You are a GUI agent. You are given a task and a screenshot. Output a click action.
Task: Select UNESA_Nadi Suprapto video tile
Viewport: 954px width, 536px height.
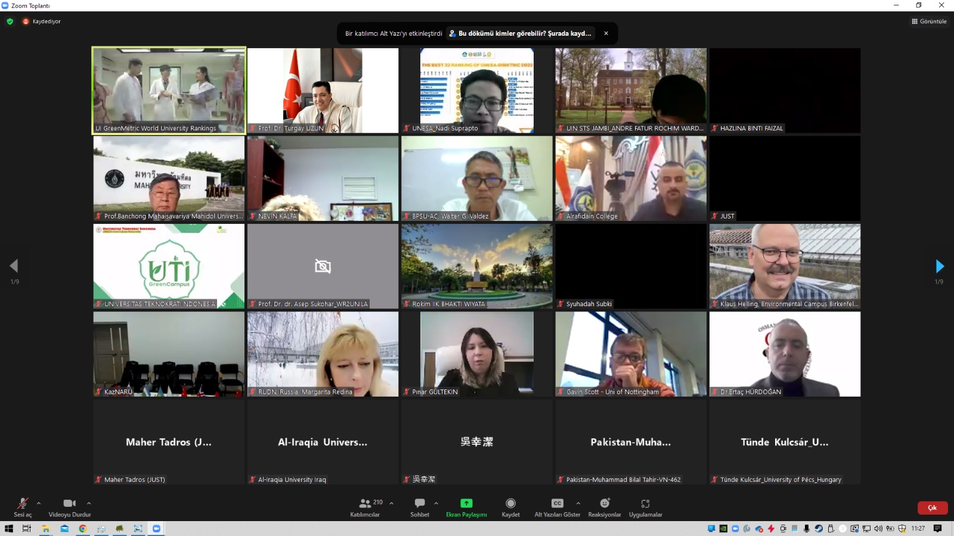(477, 91)
